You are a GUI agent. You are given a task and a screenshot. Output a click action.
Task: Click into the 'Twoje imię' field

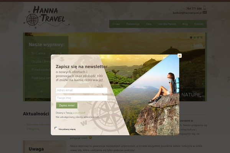tap(82, 98)
